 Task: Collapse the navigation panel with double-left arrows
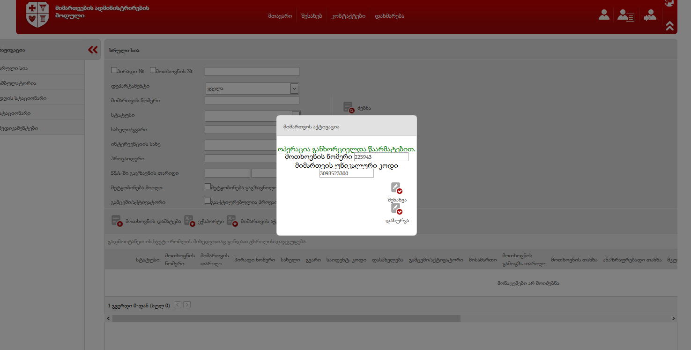pos(93,50)
